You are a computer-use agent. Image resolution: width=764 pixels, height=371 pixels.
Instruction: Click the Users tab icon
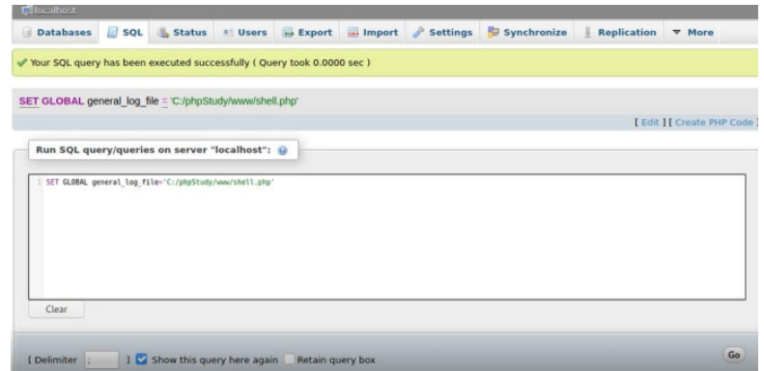coord(228,33)
